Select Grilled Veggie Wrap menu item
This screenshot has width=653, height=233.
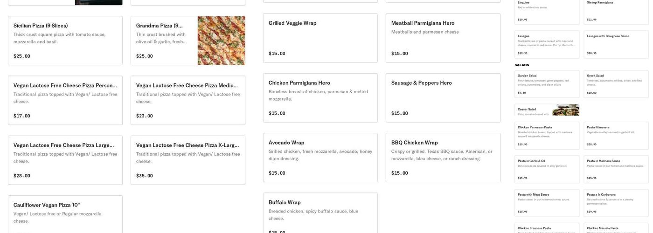[320, 38]
